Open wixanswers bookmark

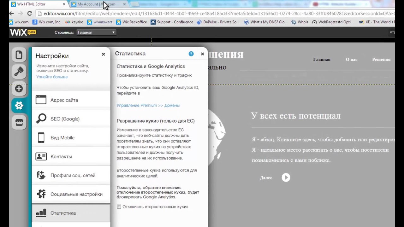pos(99,22)
